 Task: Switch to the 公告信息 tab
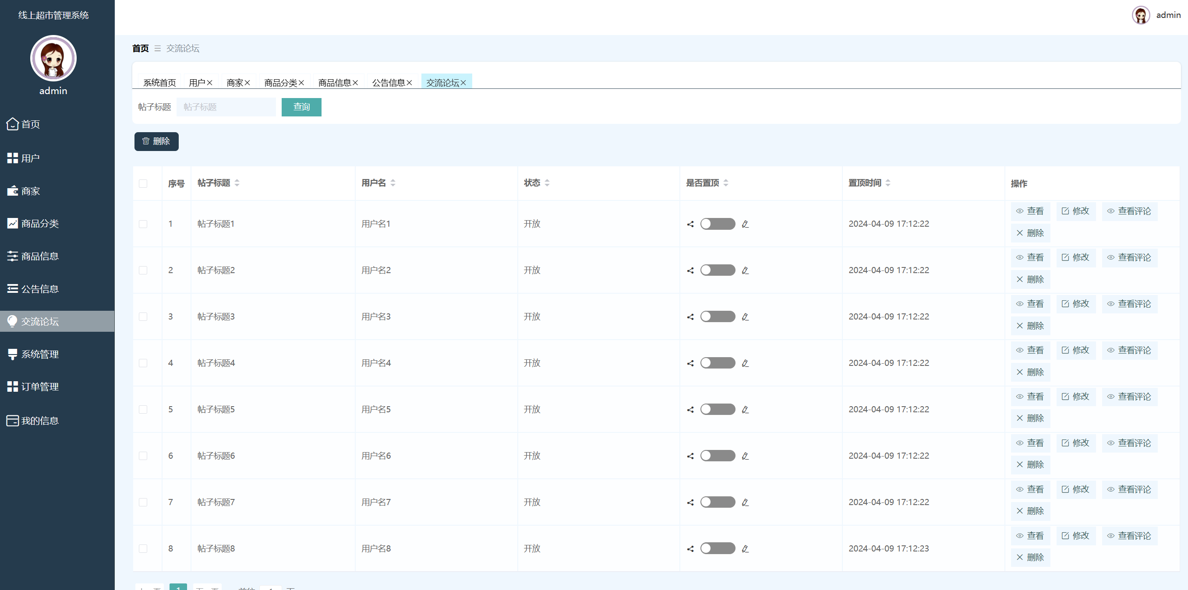pyautogui.click(x=388, y=83)
